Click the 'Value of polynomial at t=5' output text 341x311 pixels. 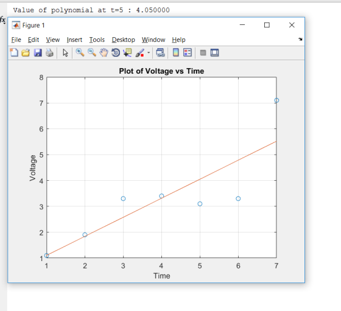coord(91,10)
